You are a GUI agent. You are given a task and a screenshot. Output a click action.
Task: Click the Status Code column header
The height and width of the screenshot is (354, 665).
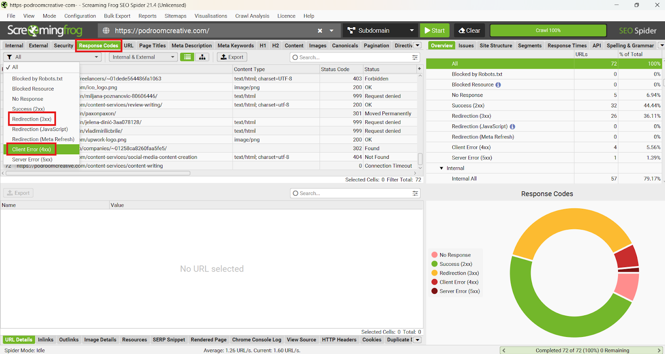click(x=341, y=69)
